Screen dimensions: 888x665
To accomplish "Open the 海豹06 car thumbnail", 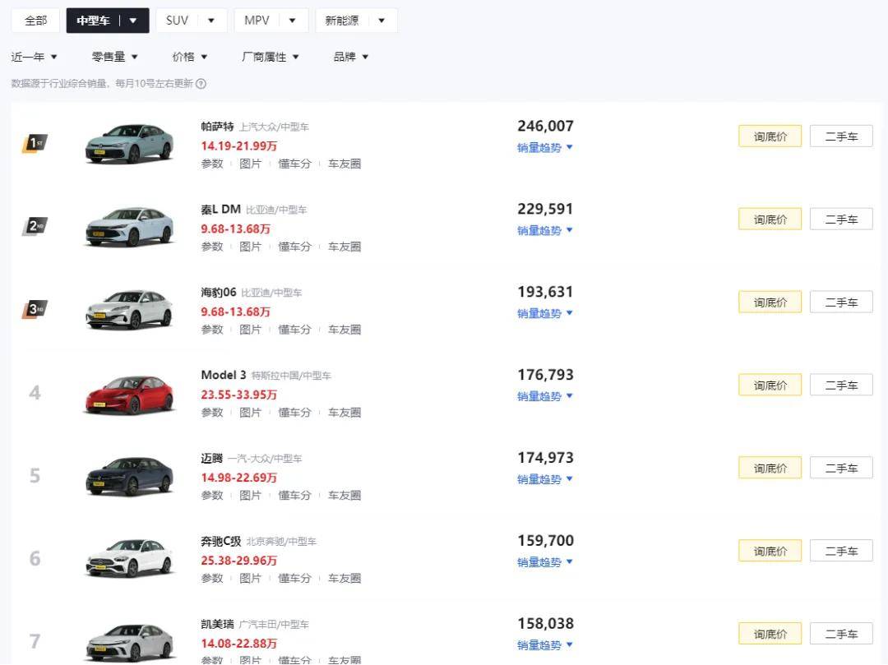I will pyautogui.click(x=129, y=310).
